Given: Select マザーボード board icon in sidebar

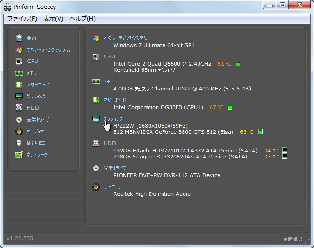Looking at the screenshot, I should 19,84.
